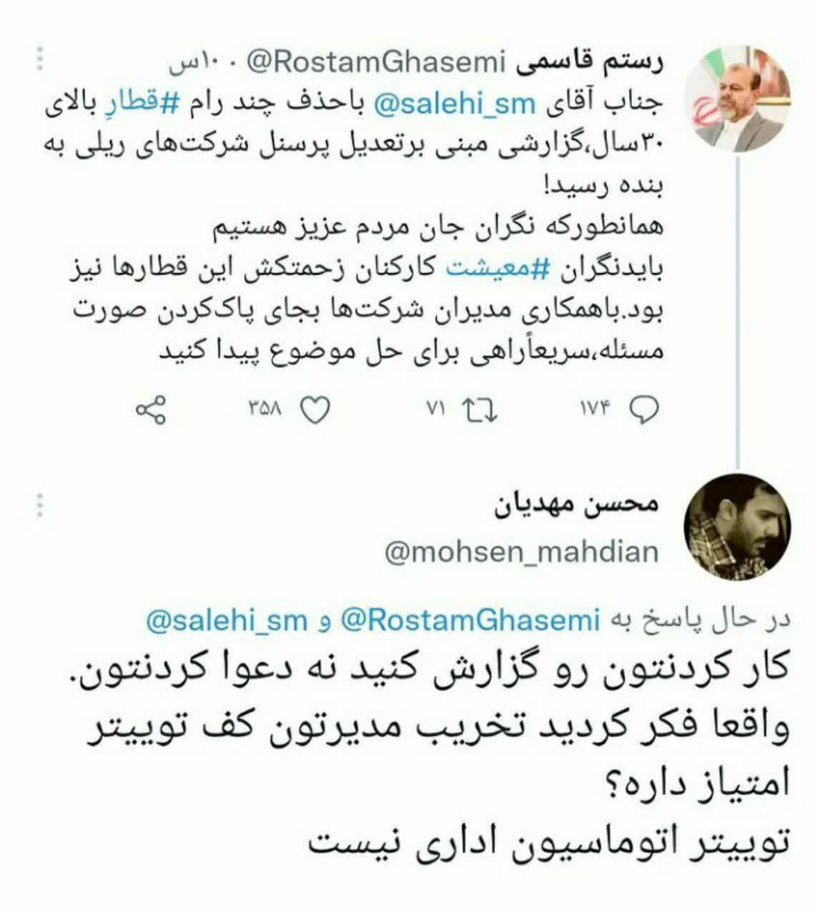Click the share icon under the first tweet
The height and width of the screenshot is (915, 815).
[x=151, y=410]
